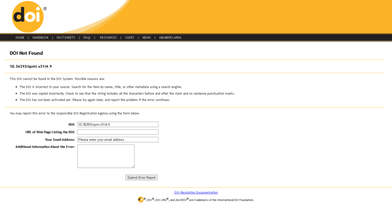Focus the URL of Web Page input box
This screenshot has width=392, height=220.
click(x=118, y=132)
